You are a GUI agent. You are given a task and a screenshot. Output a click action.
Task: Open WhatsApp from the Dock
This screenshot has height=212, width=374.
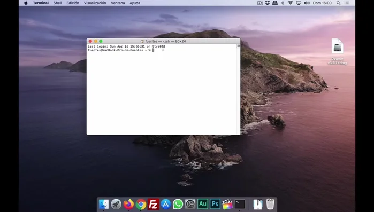coord(178,204)
